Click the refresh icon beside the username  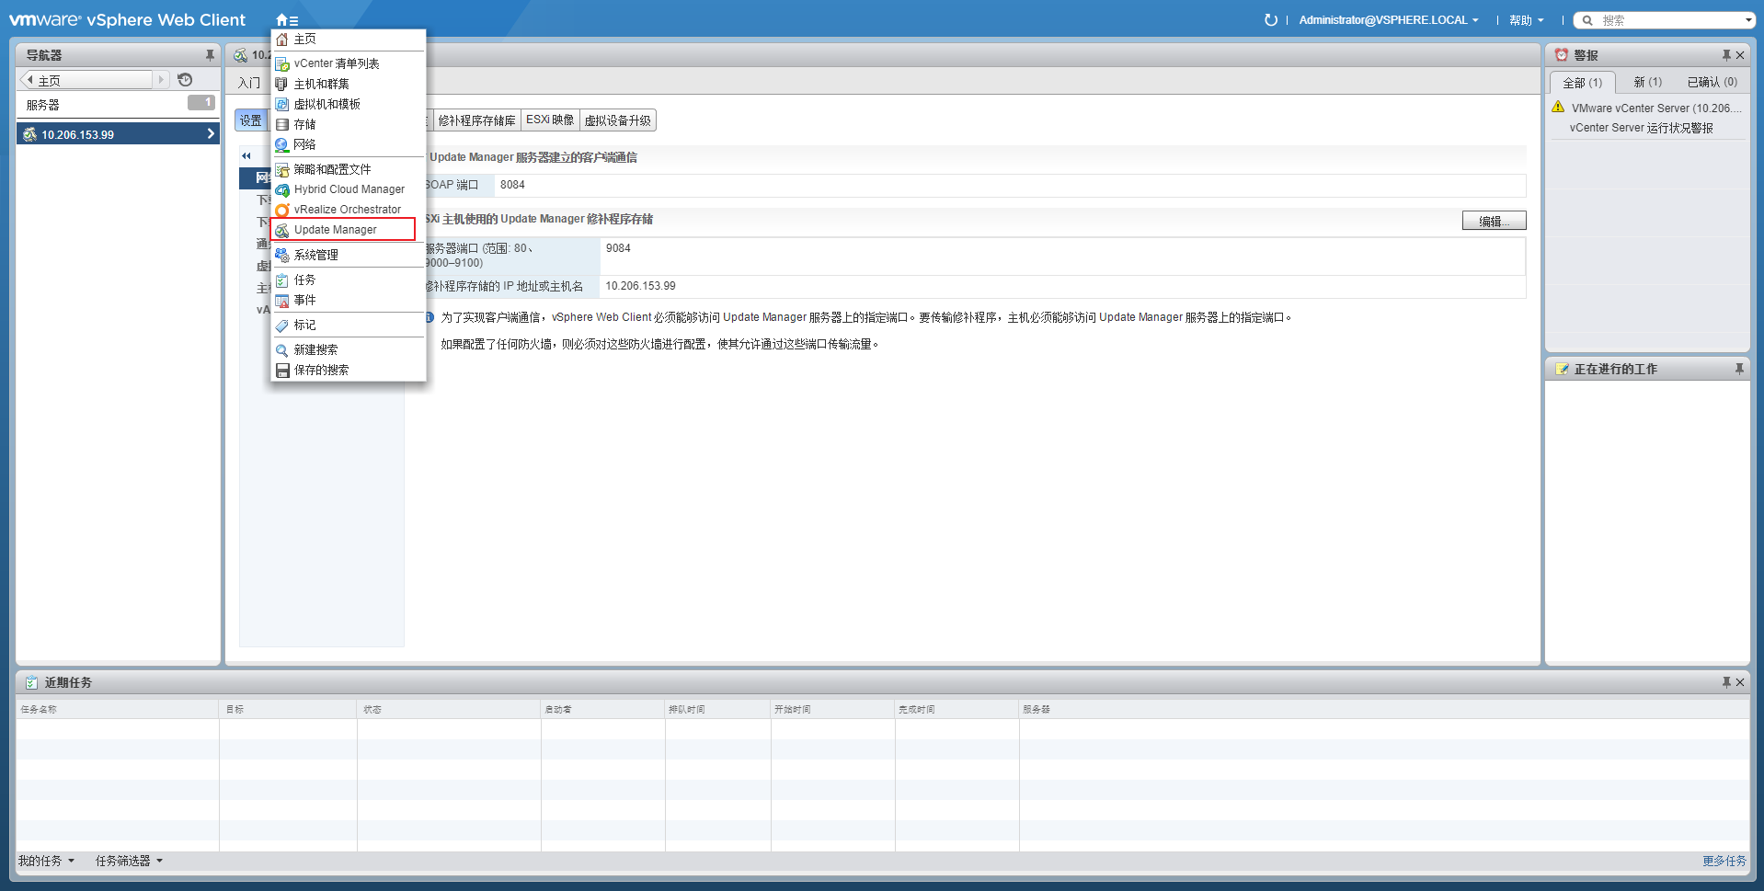1270,19
